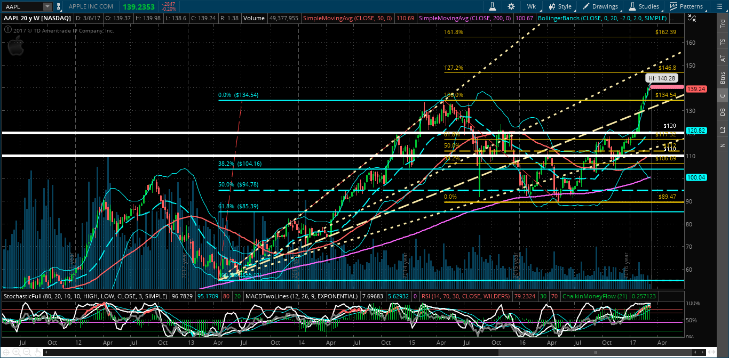This screenshot has height=358, width=729.
Task: Open the TS sidebar tab
Action: (723, 42)
